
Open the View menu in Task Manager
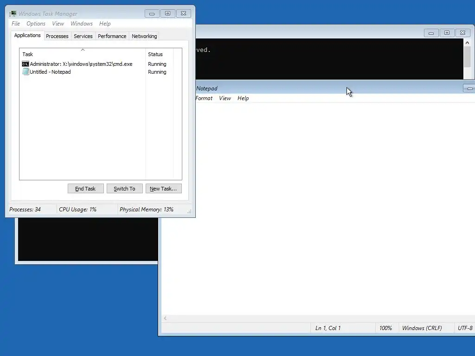[58, 24]
